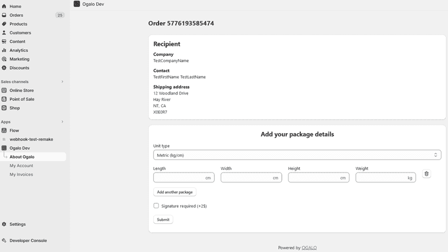Image resolution: width=448 pixels, height=252 pixels.
Task: Click the Discounts badge icon
Action: [x=4, y=68]
